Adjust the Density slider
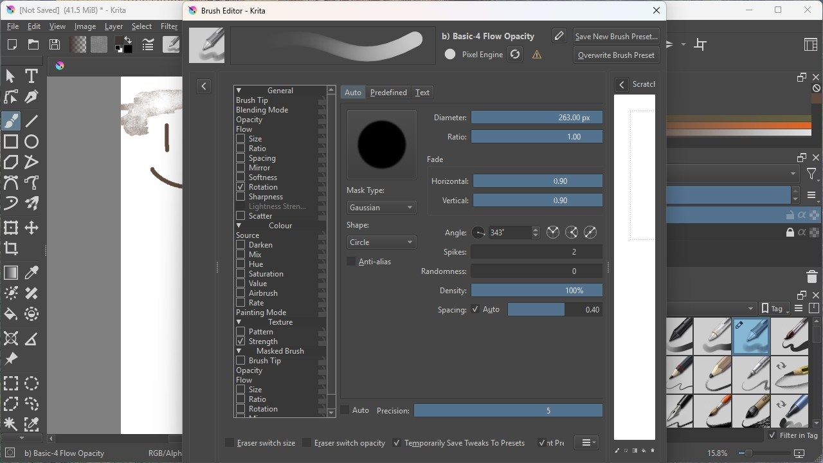823x463 pixels. [x=537, y=290]
